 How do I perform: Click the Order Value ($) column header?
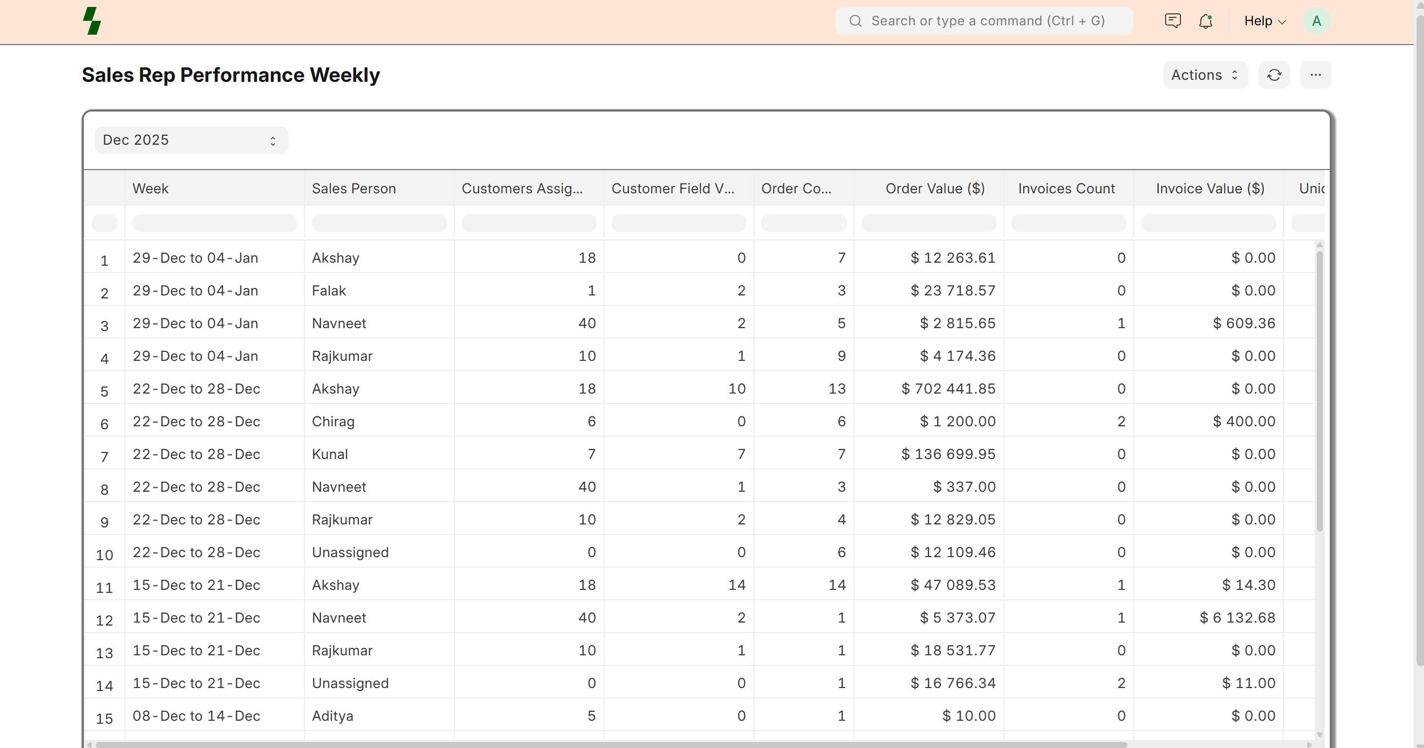coord(934,188)
